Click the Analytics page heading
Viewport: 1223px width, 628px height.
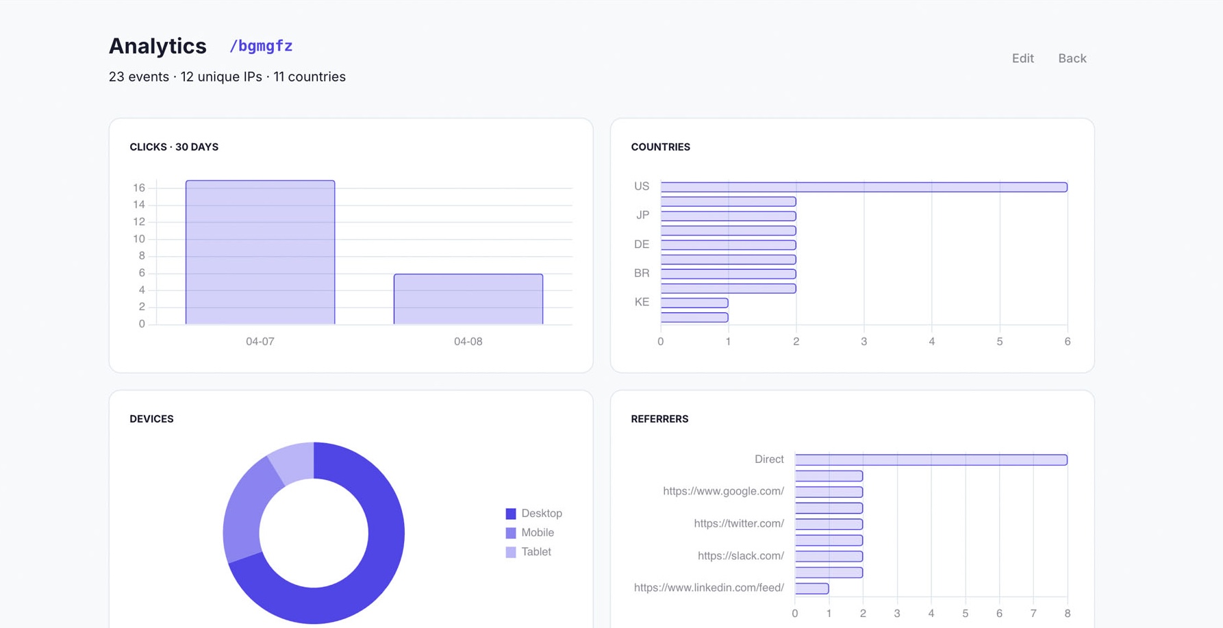[157, 45]
